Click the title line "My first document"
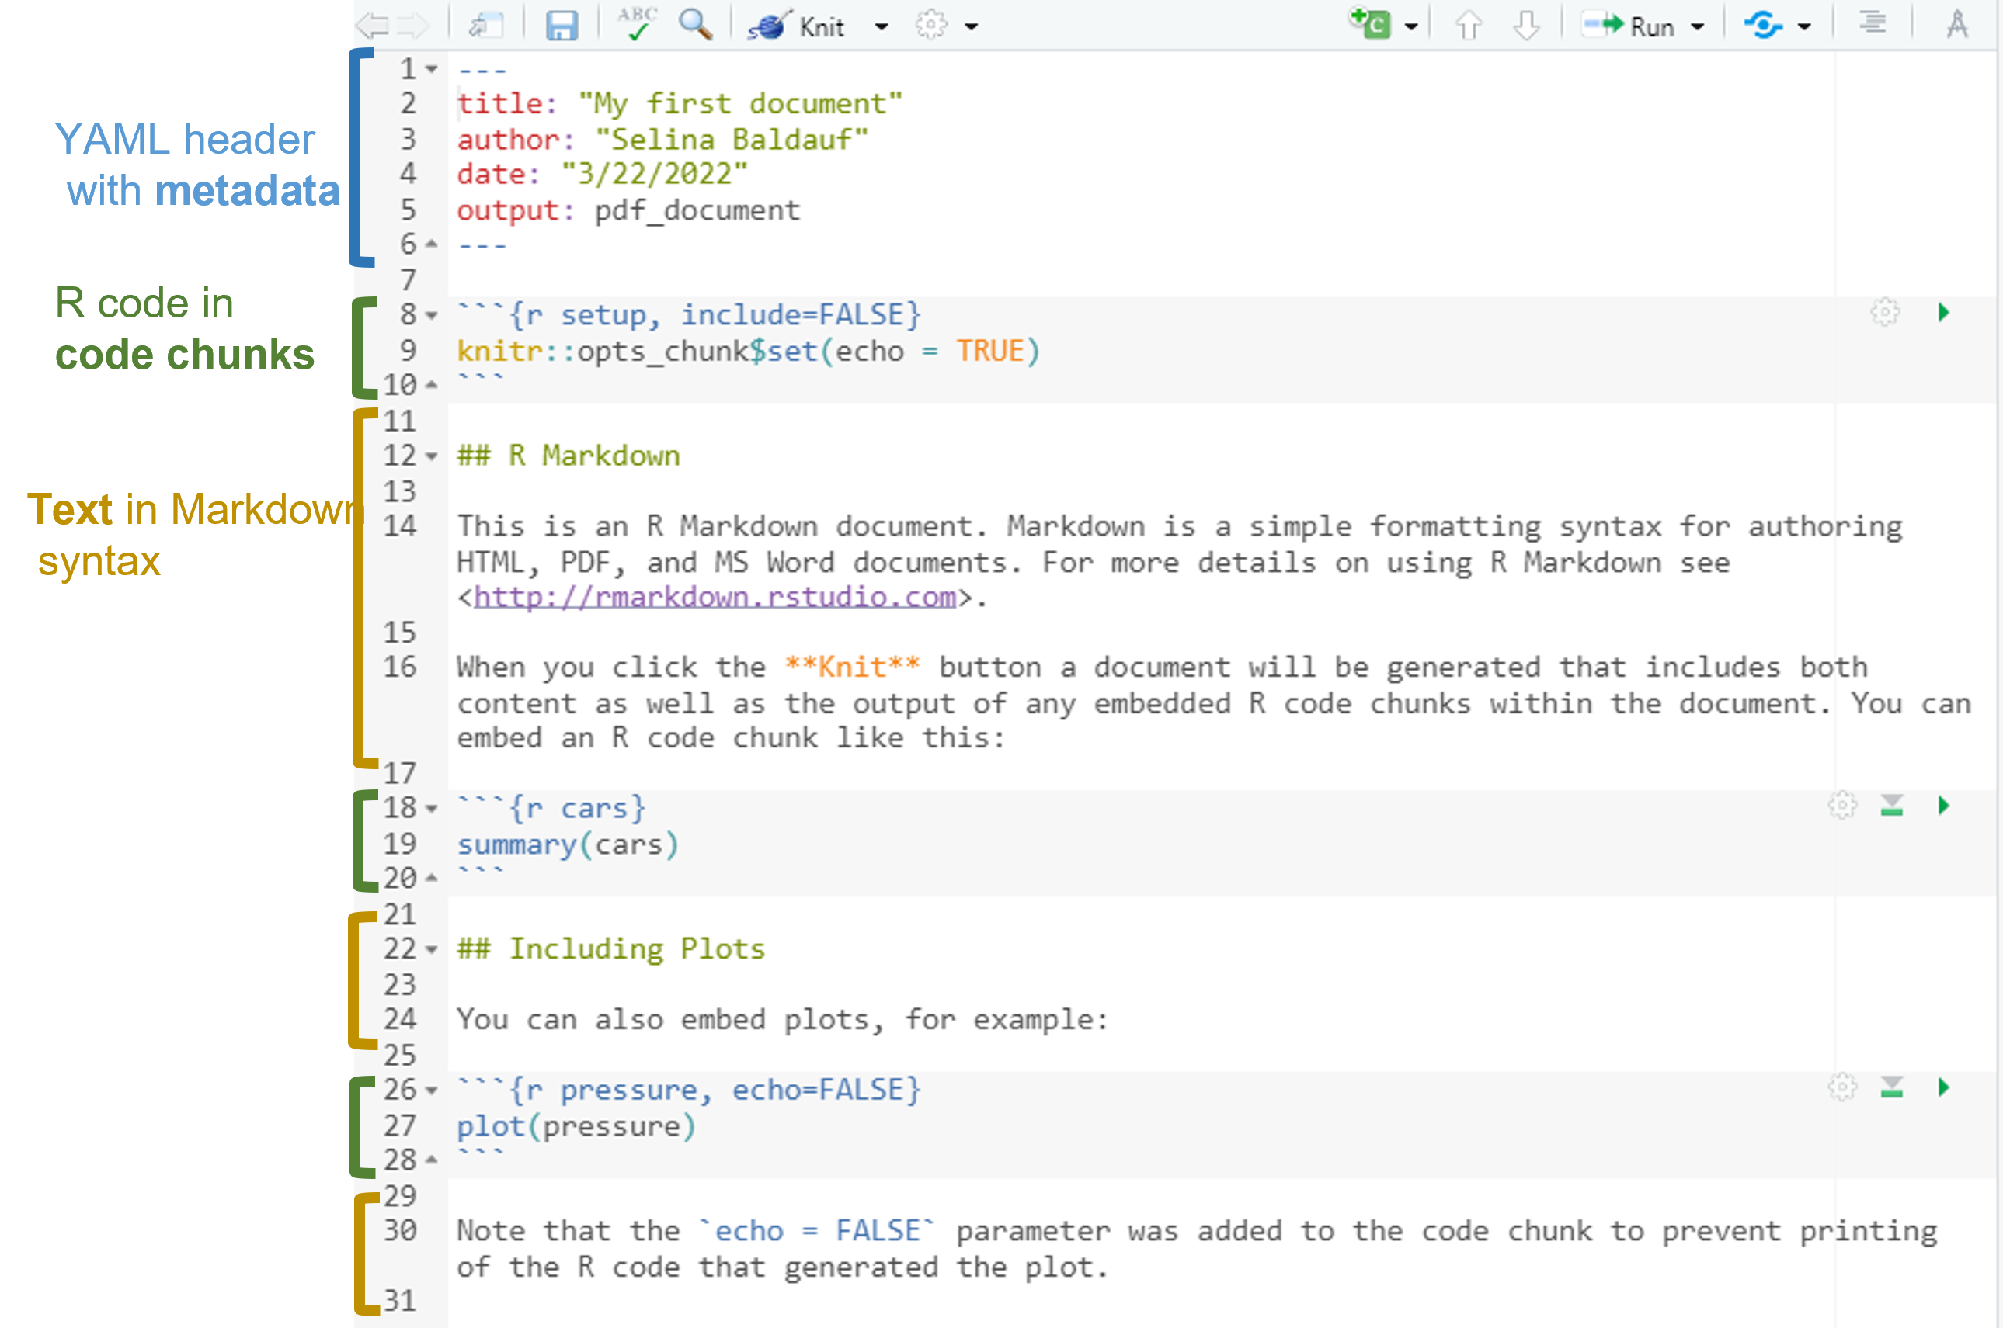This screenshot has width=2003, height=1328. 680,104
